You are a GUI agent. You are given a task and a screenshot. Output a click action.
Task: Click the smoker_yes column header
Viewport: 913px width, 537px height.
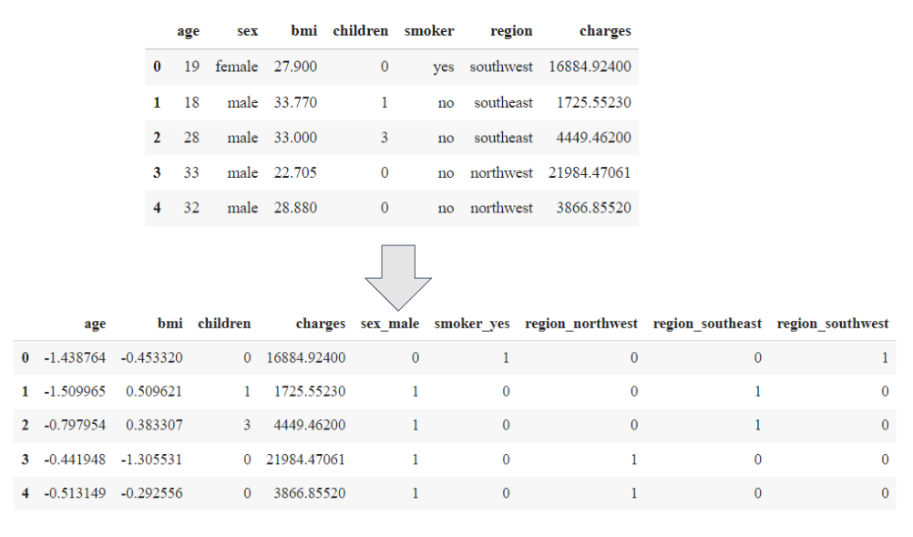click(472, 324)
